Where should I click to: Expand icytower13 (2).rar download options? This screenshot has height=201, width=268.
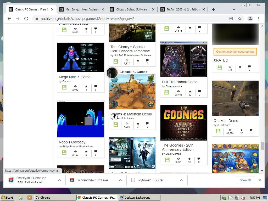point(181,180)
